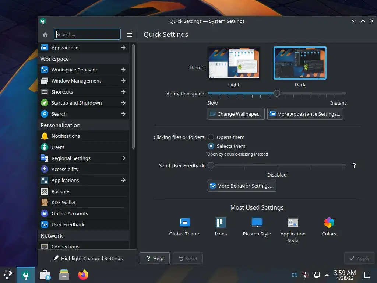Expand the Applications category arrow
Viewport: 377px width, 283px height.
(x=123, y=180)
